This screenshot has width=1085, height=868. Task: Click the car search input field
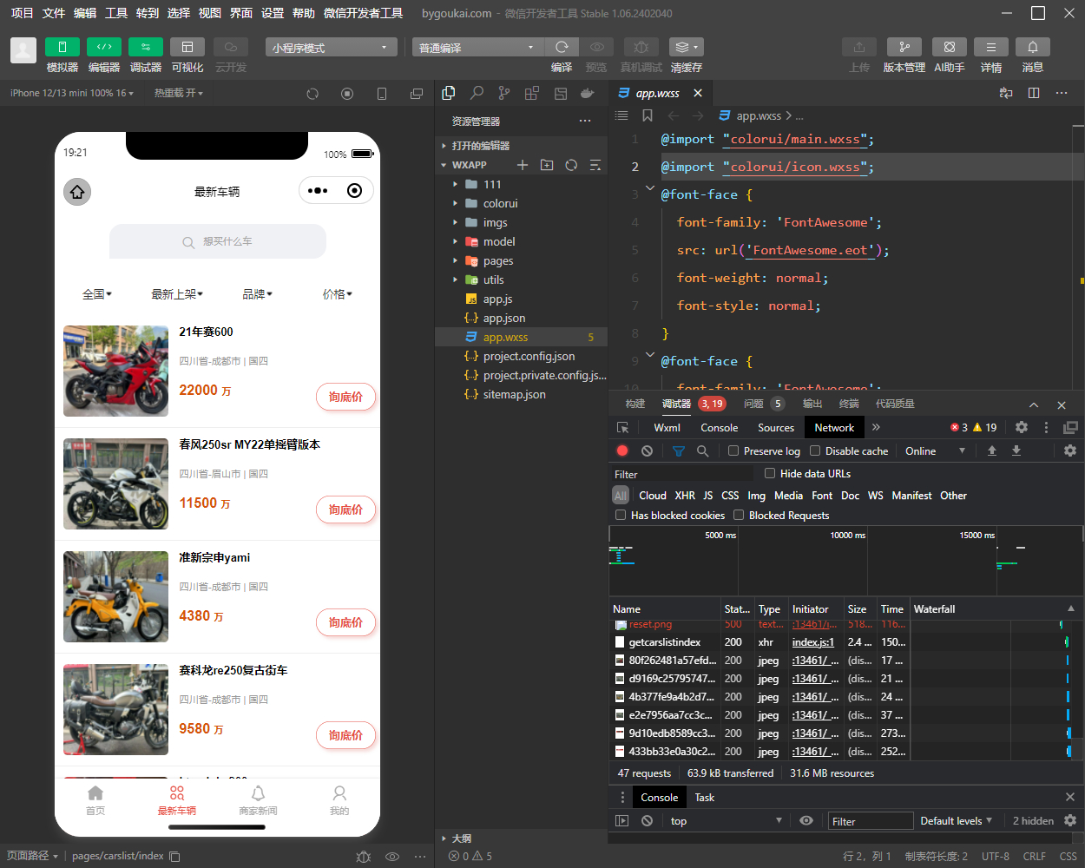pyautogui.click(x=218, y=241)
